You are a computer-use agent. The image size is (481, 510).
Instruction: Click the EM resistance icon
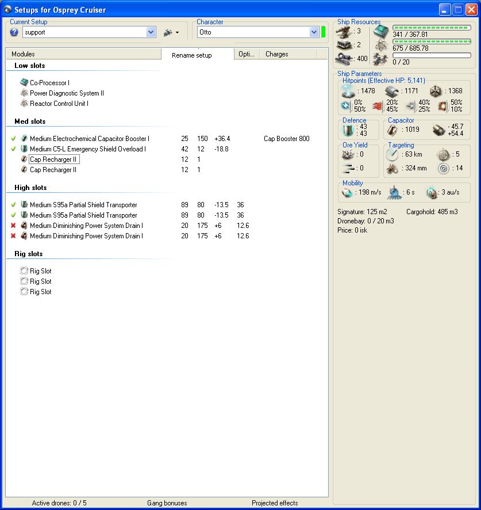click(346, 106)
